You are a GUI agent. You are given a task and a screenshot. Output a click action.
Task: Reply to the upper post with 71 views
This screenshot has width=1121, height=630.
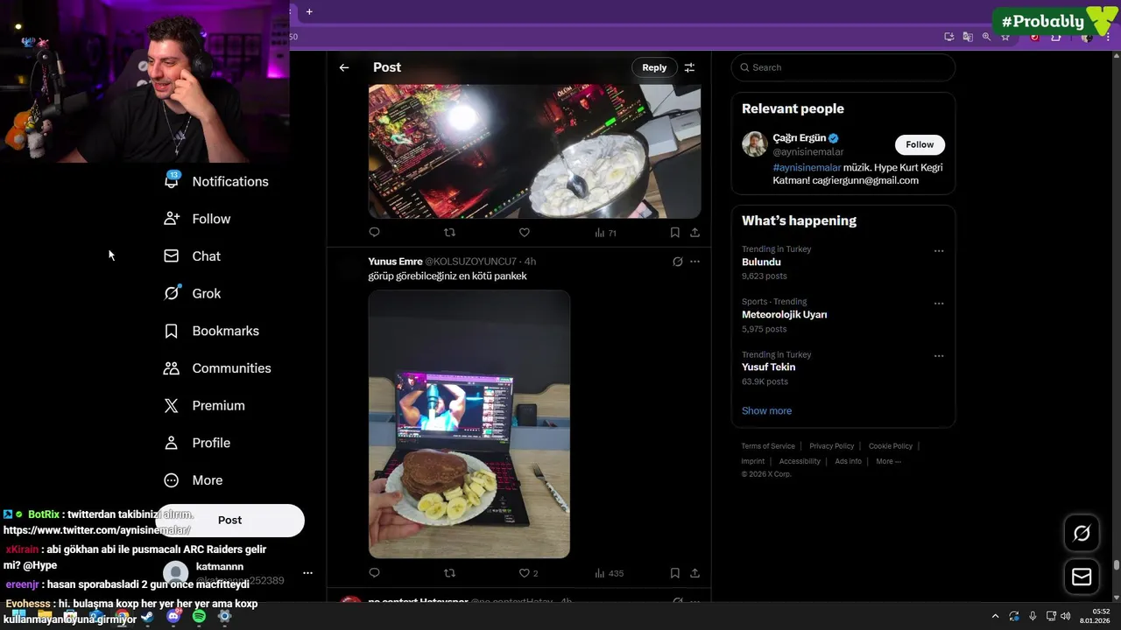click(x=374, y=232)
